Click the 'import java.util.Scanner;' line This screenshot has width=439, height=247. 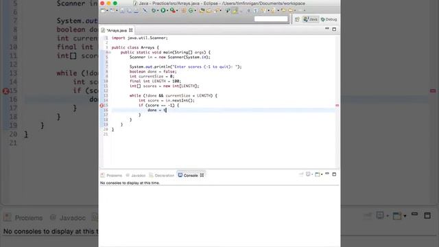140,38
